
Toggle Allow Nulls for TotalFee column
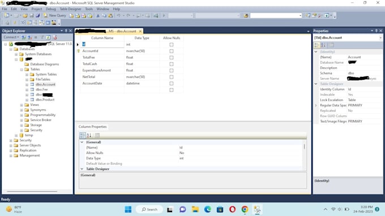(172, 58)
